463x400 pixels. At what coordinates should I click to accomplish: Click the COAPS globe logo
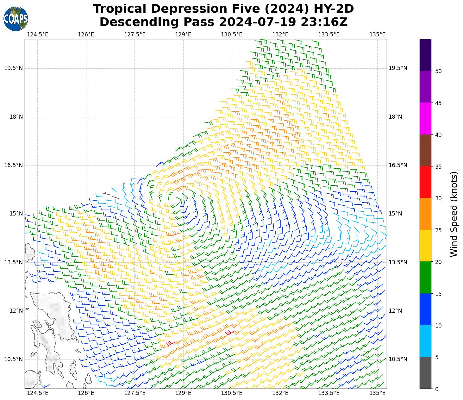[x=16, y=19]
